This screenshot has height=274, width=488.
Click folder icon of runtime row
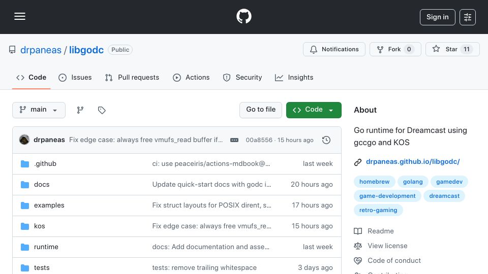[25, 247]
